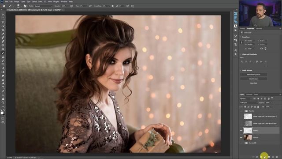Click the add layer style fx icon
The width and height of the screenshot is (282, 159).
257,157
